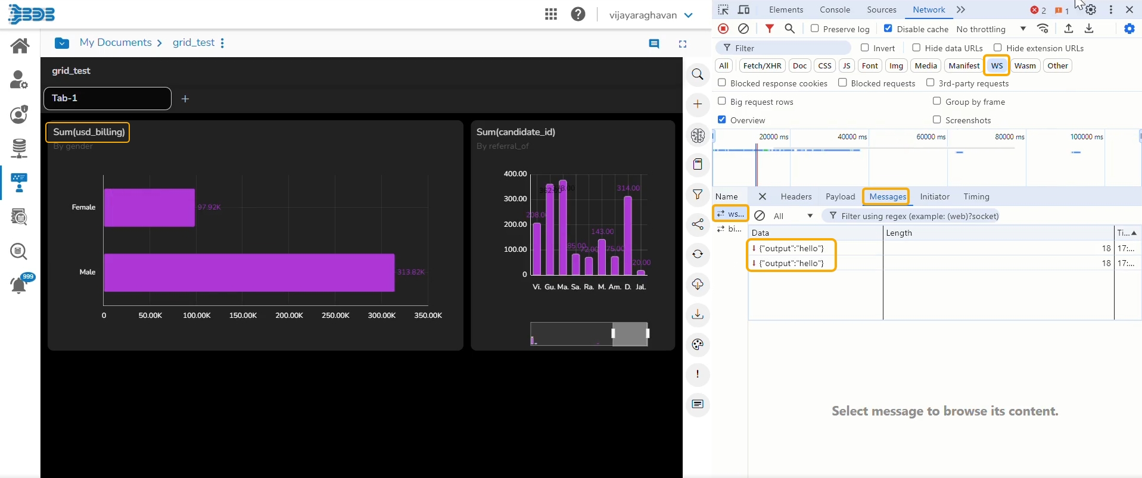Click the right handle of chart range slider
Image resolution: width=1142 pixels, height=478 pixels.
coord(648,333)
